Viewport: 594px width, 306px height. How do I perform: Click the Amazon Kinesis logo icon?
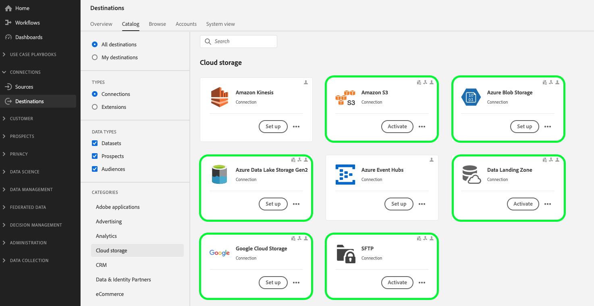tap(220, 97)
